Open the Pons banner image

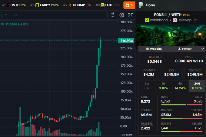pos(171,35)
